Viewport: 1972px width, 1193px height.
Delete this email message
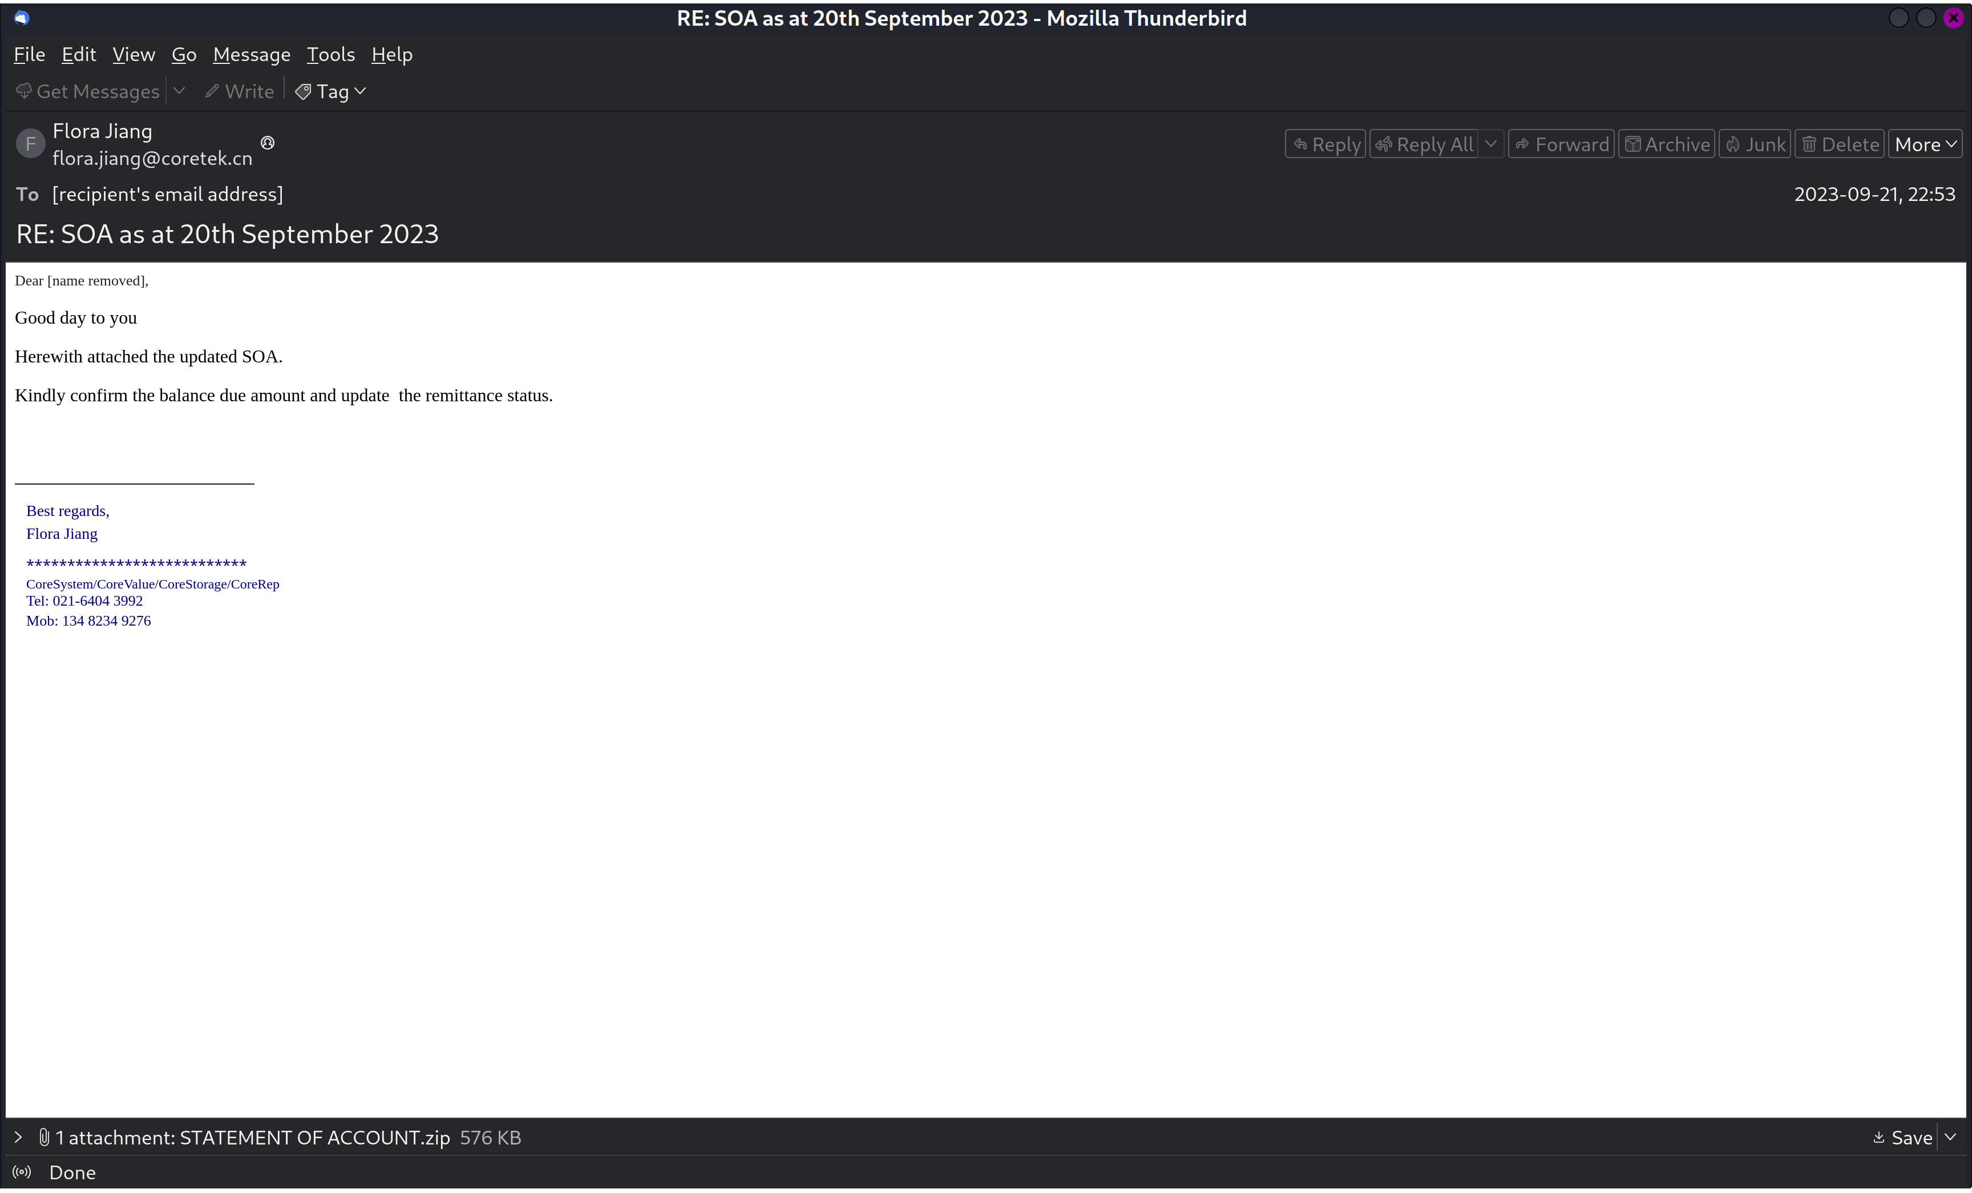point(1839,144)
